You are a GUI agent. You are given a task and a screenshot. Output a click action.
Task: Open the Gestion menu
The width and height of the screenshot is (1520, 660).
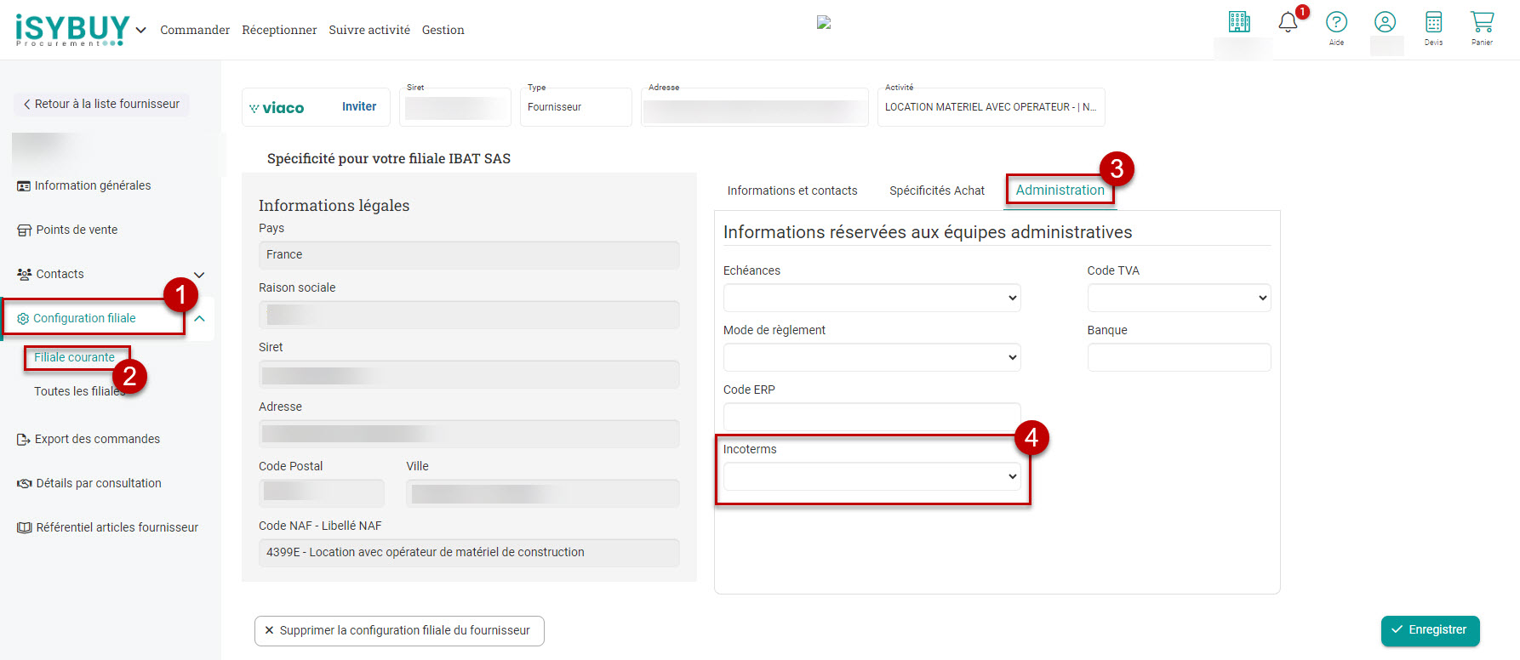[x=443, y=30]
